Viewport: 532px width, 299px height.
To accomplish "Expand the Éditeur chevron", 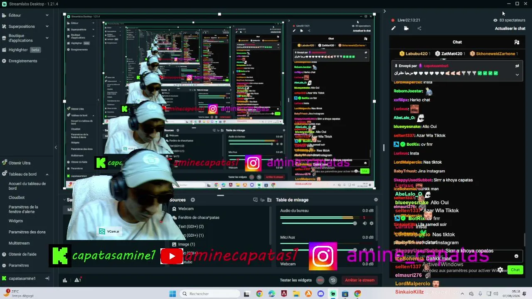I will click(x=47, y=15).
